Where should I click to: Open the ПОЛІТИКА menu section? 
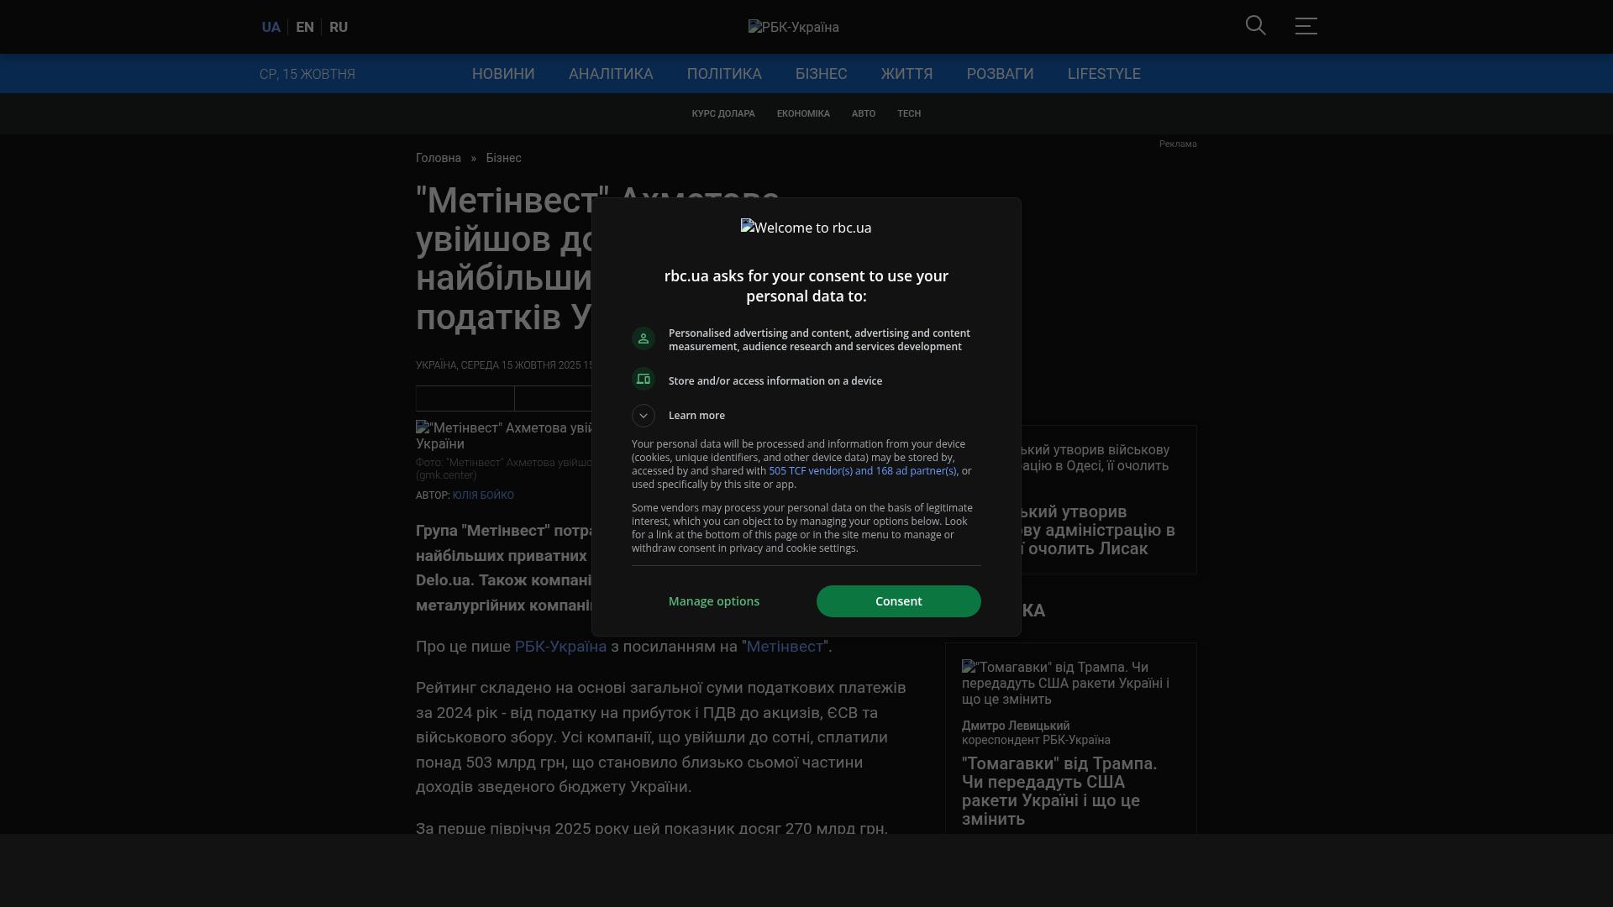(x=723, y=74)
